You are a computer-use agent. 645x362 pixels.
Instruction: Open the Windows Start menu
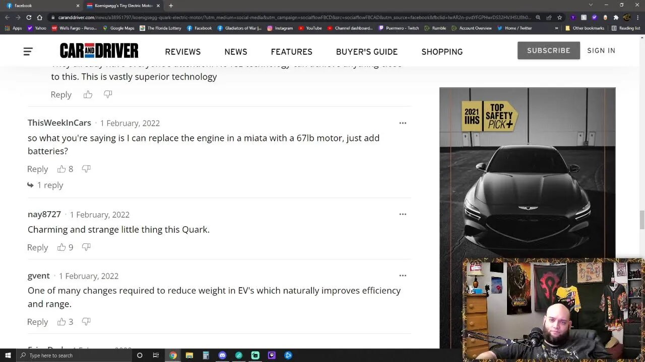coord(8,355)
